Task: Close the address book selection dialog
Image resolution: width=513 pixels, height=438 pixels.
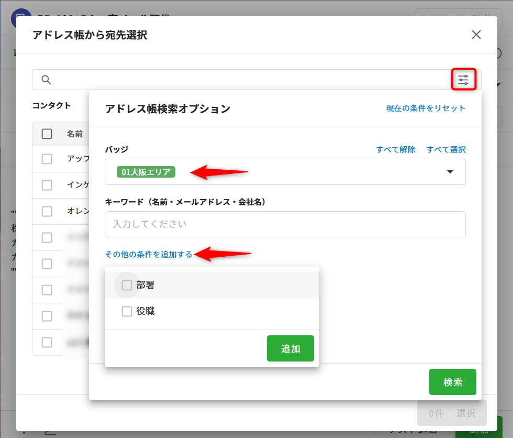Action: pos(476,35)
